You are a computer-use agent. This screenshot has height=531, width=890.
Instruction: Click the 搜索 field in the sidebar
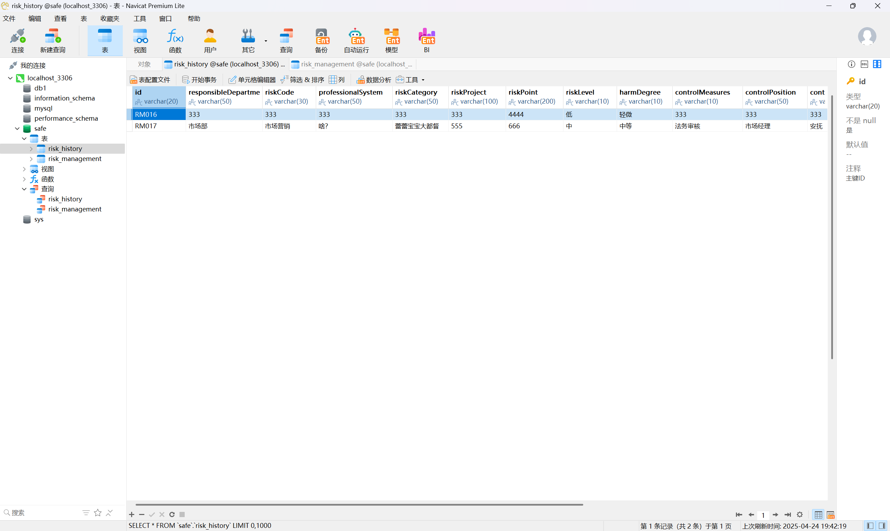(x=39, y=512)
